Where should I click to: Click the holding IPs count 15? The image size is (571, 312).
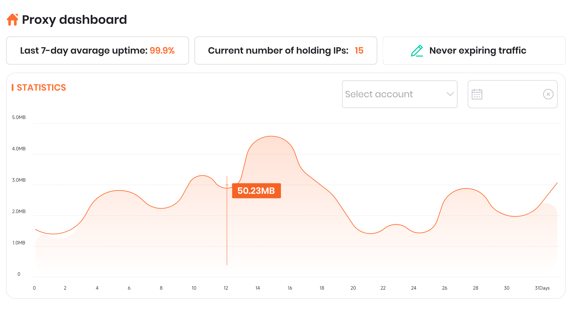click(359, 51)
